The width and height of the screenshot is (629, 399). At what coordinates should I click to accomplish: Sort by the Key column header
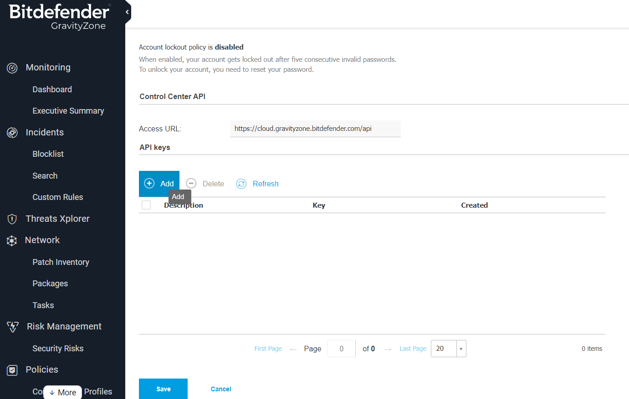[319, 205]
